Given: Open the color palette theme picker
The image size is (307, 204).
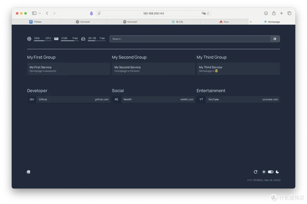Looking at the screenshot, I should [x=29, y=172].
